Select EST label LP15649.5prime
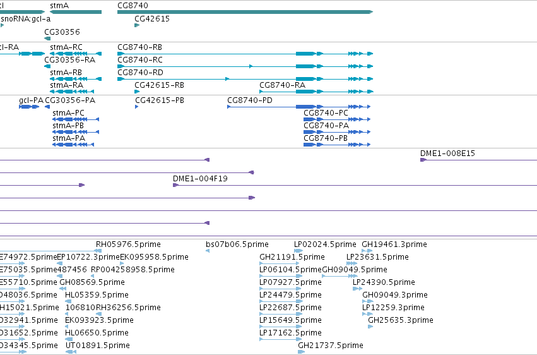 pos(290,321)
